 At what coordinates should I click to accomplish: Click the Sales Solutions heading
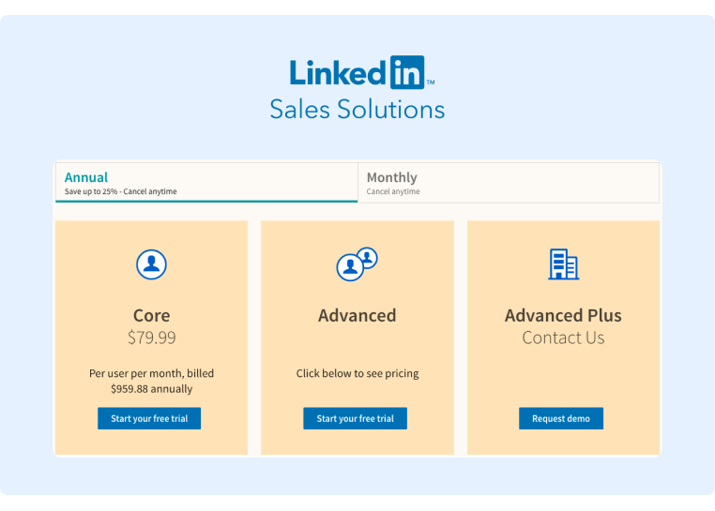coord(357,110)
